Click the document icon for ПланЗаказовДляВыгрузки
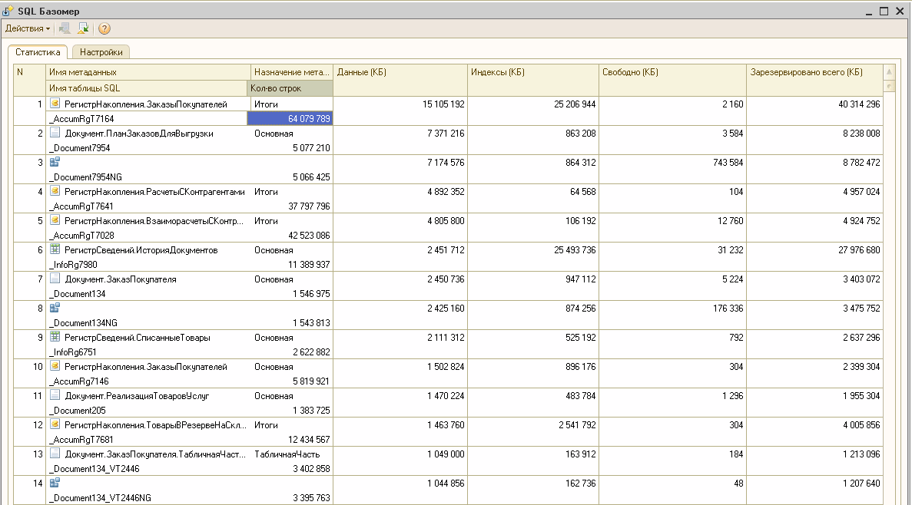Image resolution: width=912 pixels, height=505 pixels. coord(55,133)
